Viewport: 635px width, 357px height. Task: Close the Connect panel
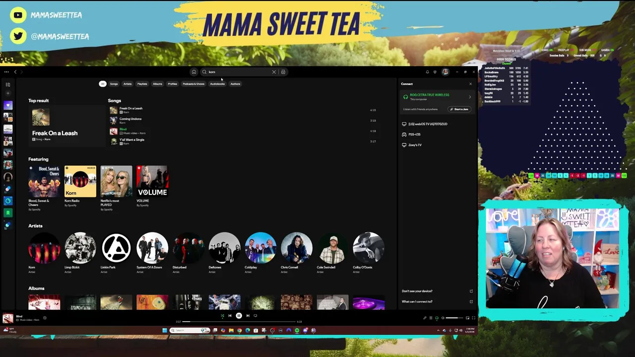(470, 84)
